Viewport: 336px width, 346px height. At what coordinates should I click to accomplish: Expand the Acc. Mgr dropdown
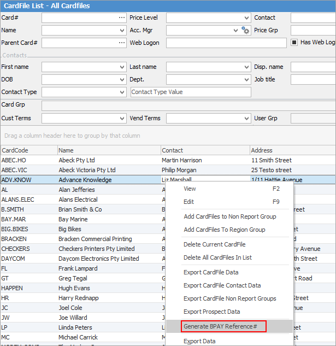(235, 31)
